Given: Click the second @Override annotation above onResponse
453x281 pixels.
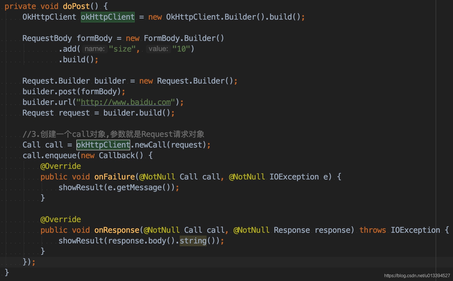Looking at the screenshot, I should [61, 219].
